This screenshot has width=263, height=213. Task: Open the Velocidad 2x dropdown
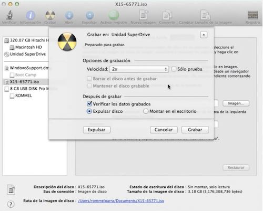coord(139,69)
